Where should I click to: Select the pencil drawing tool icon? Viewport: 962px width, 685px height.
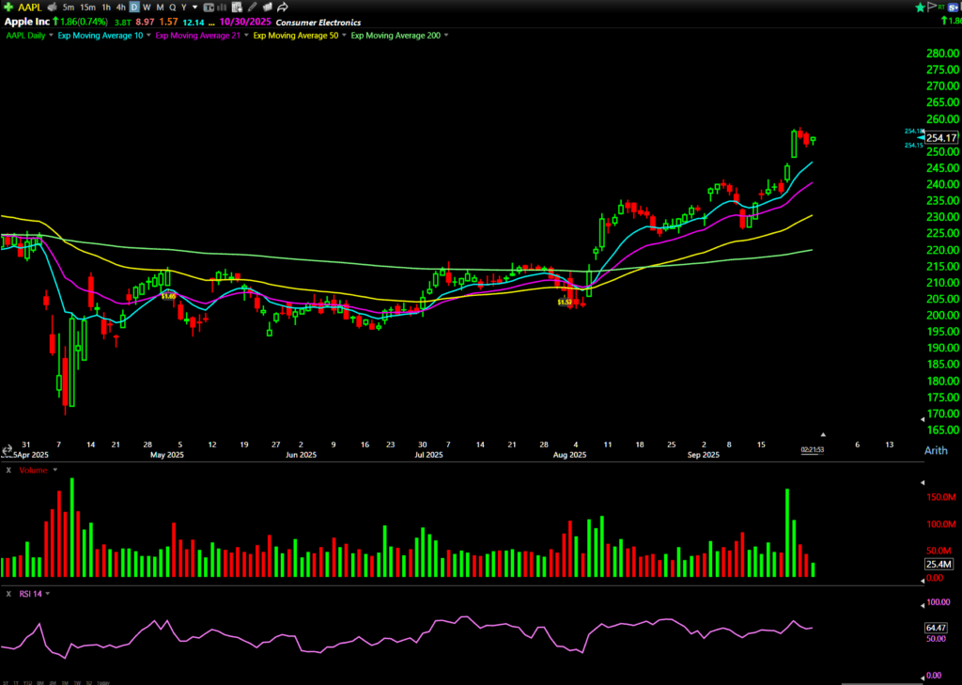(x=253, y=7)
